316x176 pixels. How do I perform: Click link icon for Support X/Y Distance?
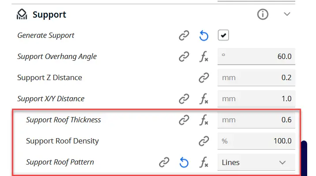184,99
